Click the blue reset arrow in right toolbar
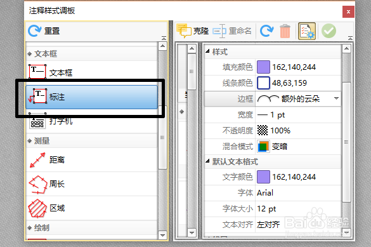Image resolution: width=371 pixels, height=247 pixels. 266,30
